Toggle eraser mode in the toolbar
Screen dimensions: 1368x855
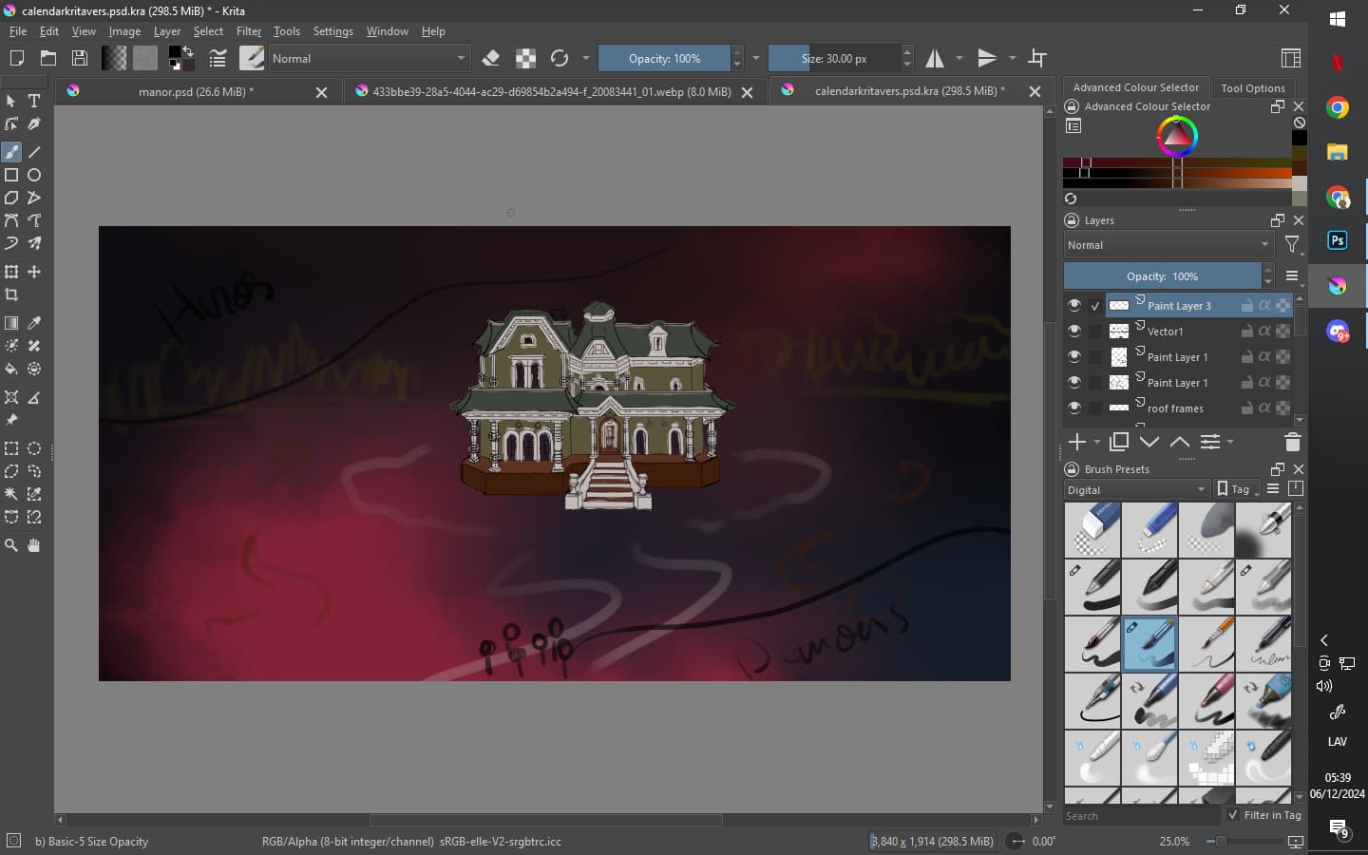point(491,59)
